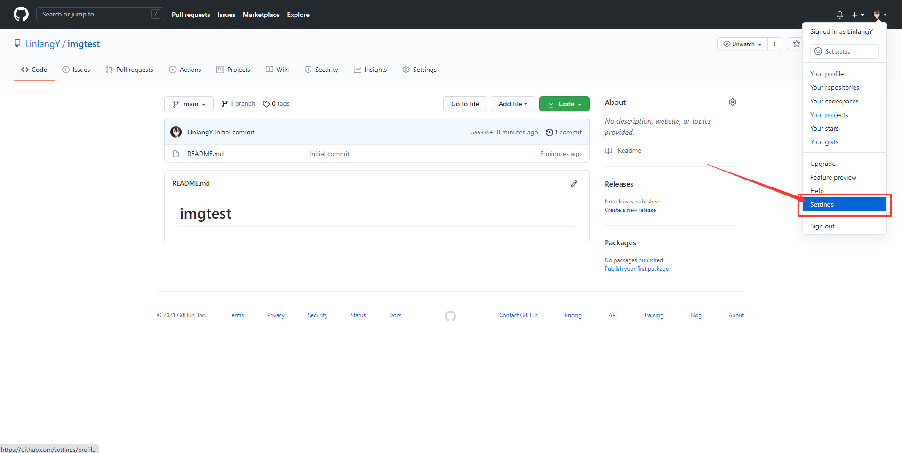Choose Upgrade in user menu
This screenshot has width=902, height=453.
click(x=844, y=164)
